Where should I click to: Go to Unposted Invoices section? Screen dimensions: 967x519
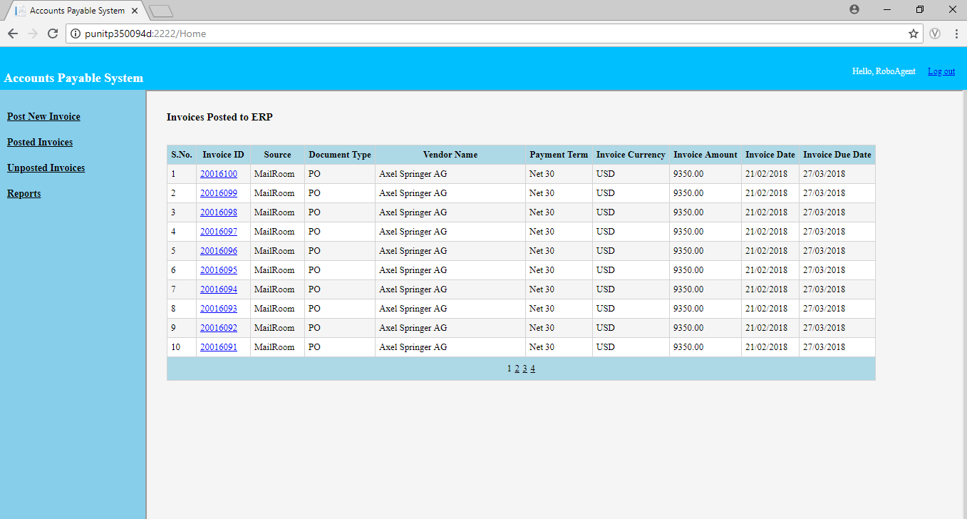tap(46, 168)
